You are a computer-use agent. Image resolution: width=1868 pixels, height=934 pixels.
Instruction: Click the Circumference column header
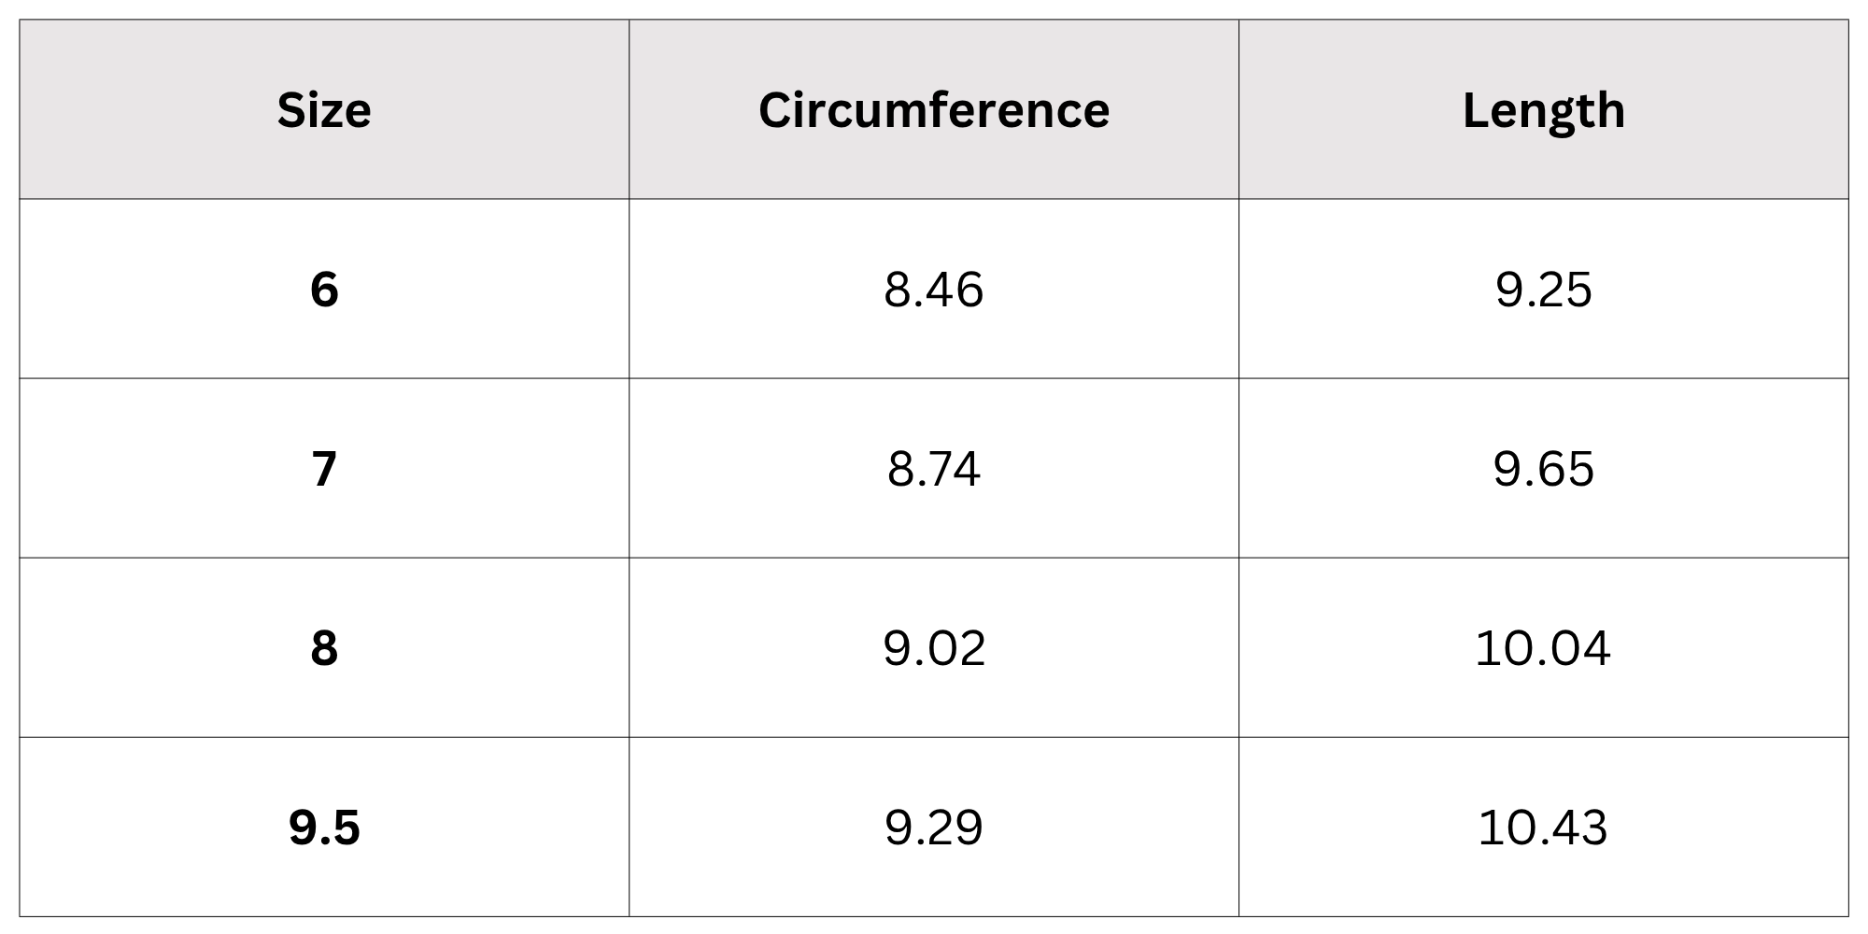point(934,109)
